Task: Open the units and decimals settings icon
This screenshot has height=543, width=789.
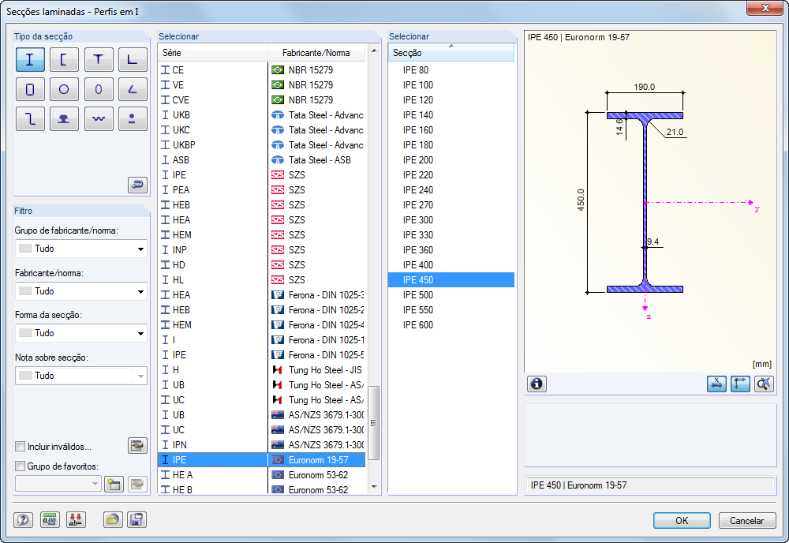Action: pyautogui.click(x=50, y=520)
